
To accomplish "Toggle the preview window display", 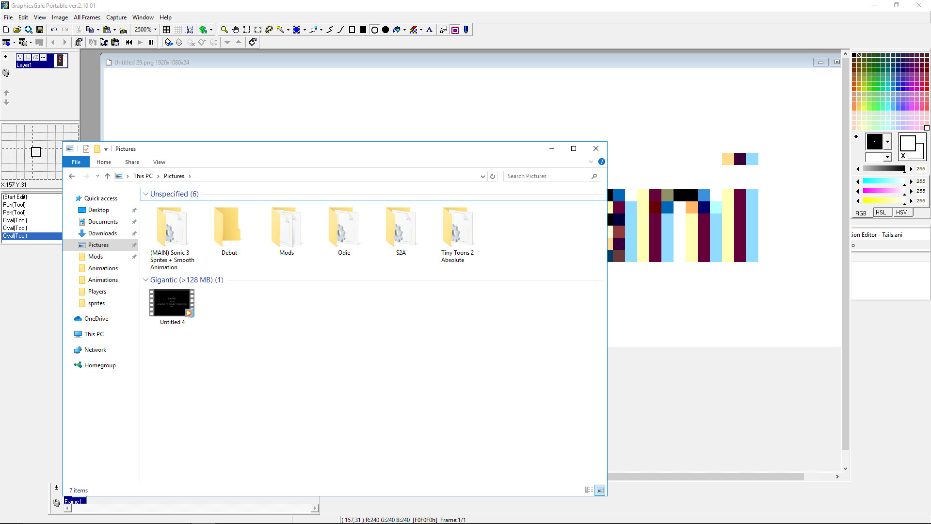I will [x=455, y=29].
